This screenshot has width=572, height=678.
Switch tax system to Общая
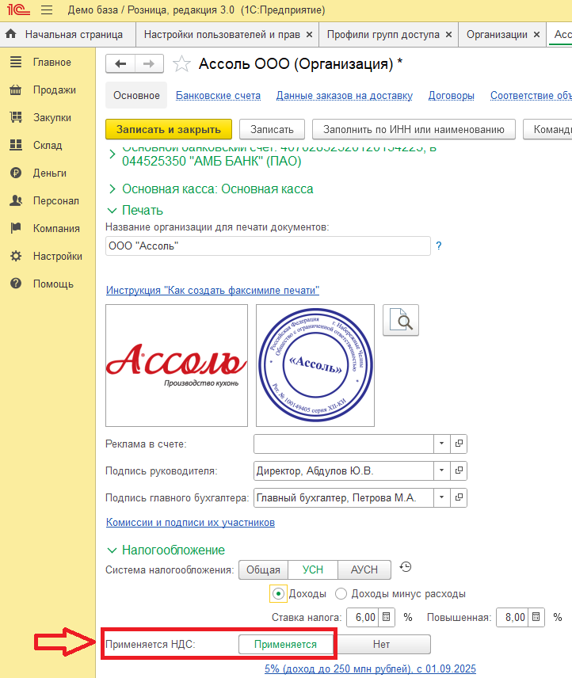pos(263,569)
